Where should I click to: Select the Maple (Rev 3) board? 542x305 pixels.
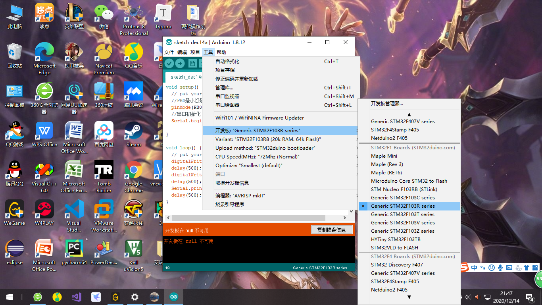click(409, 164)
